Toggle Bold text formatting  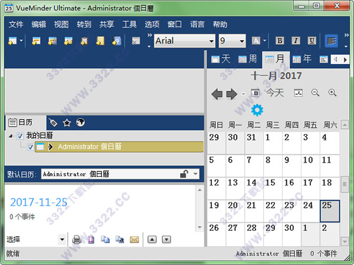point(280,41)
